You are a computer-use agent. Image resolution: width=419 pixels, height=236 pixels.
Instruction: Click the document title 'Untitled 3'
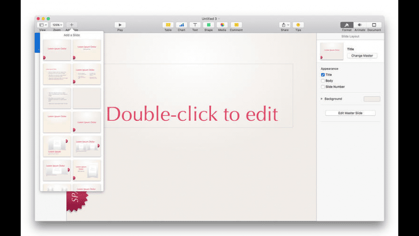tap(209, 19)
